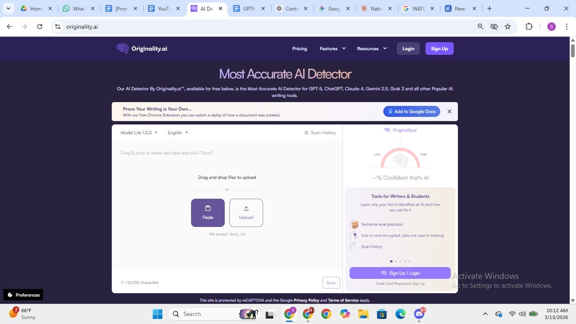Expand the Resources menu
The height and width of the screenshot is (324, 576).
(372, 49)
